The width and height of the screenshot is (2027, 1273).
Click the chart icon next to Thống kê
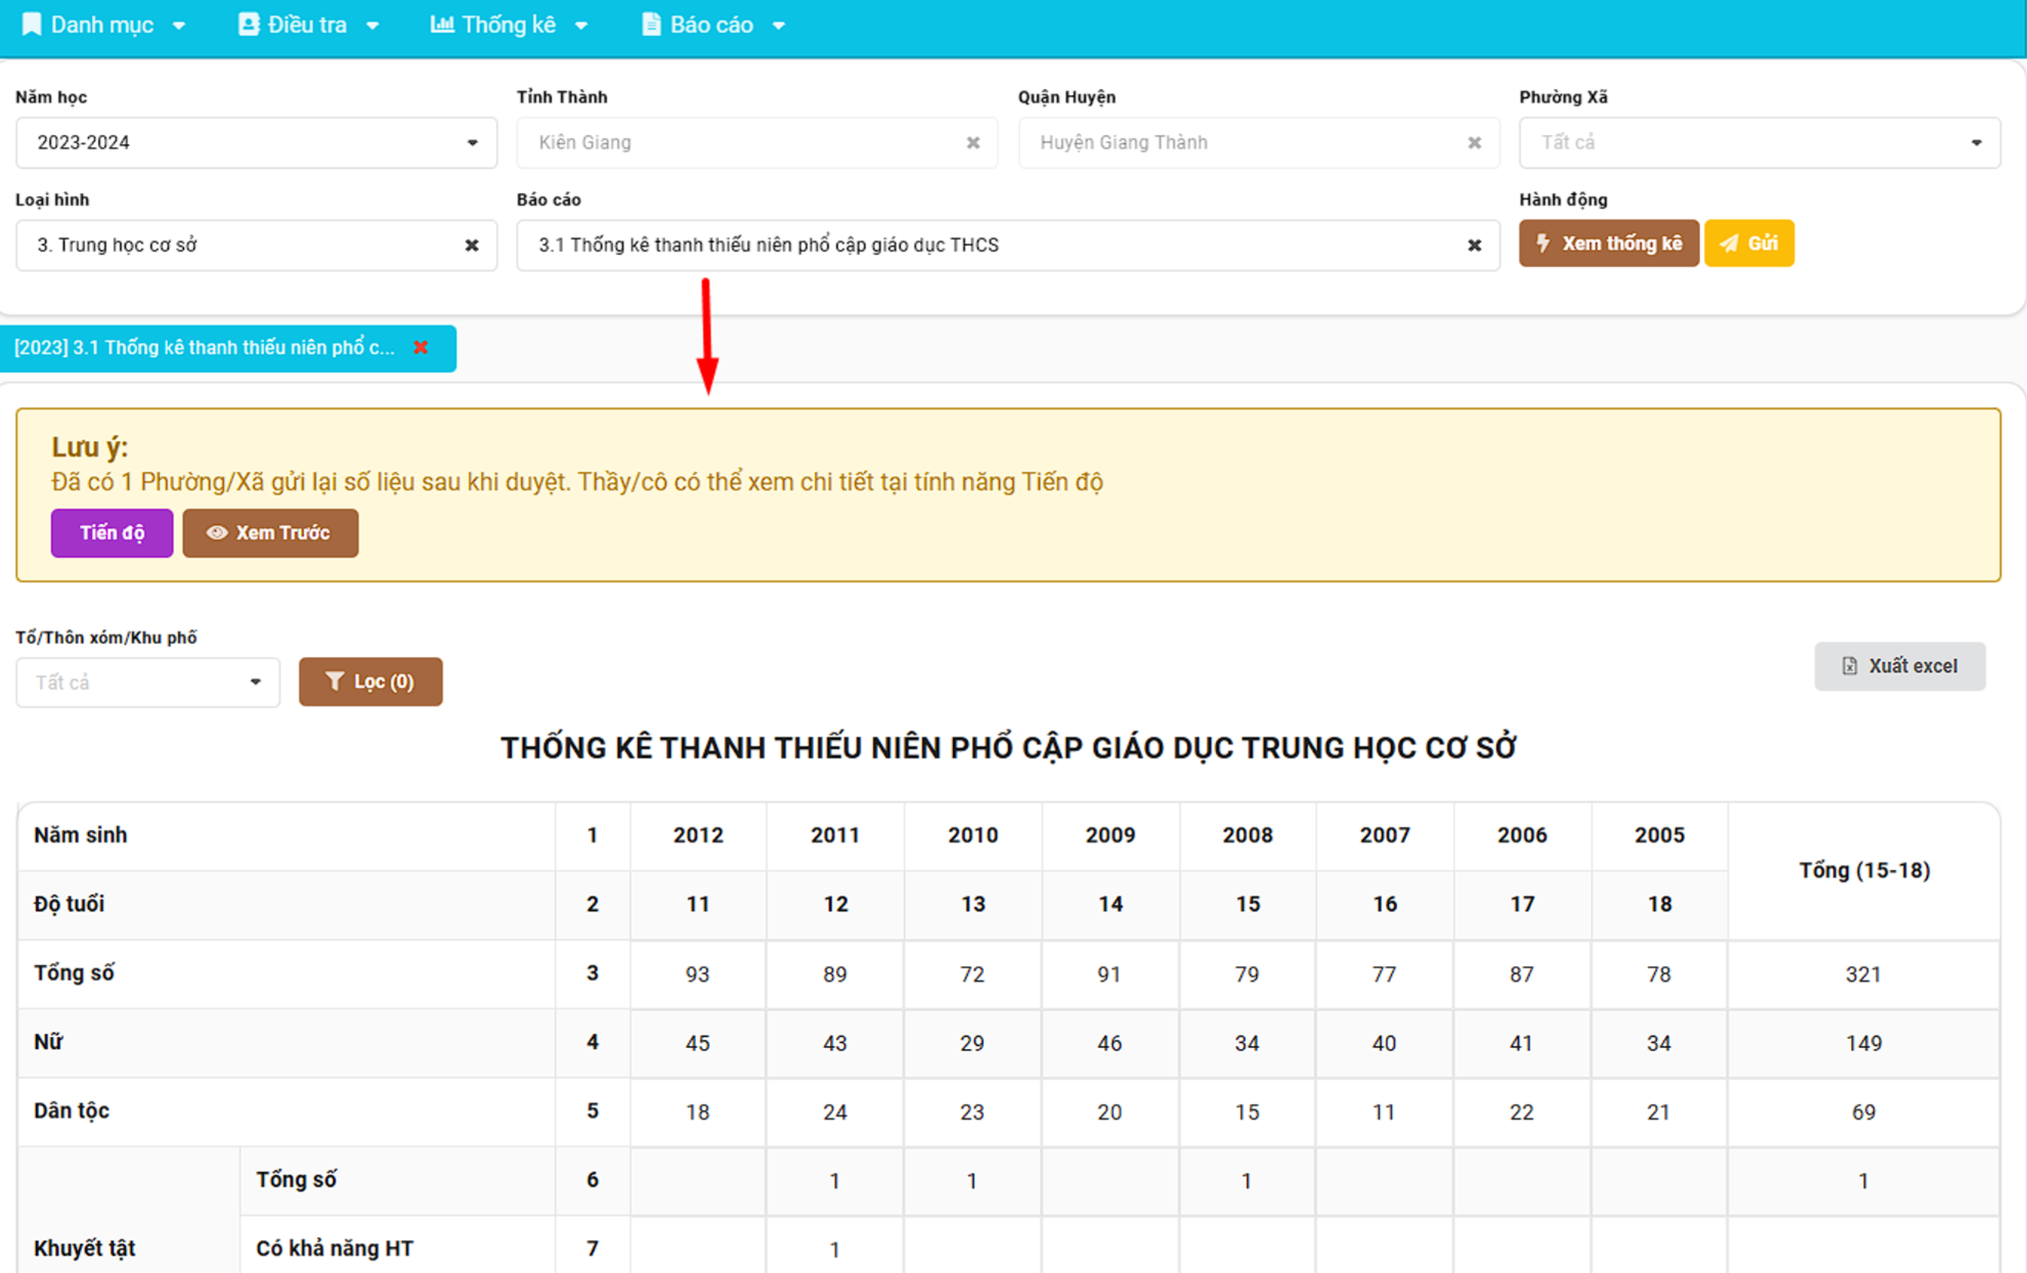click(x=442, y=25)
